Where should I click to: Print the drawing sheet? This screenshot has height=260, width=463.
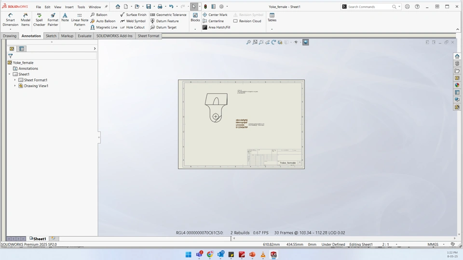pyautogui.click(x=160, y=6)
